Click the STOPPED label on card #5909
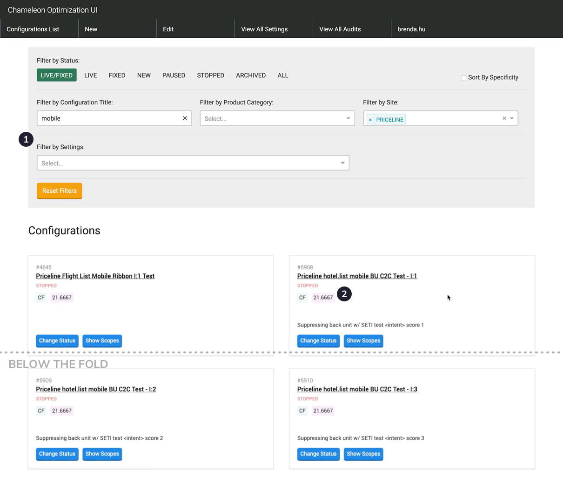Image resolution: width=563 pixels, height=477 pixels. pyautogui.click(x=47, y=399)
